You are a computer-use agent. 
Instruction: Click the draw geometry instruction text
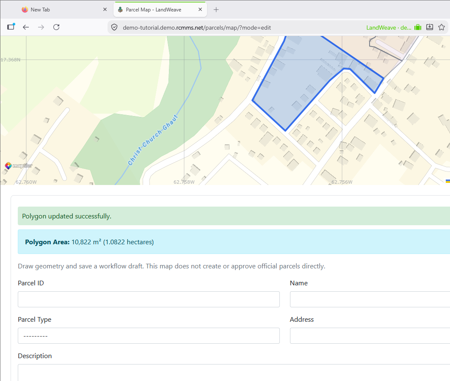pos(171,266)
